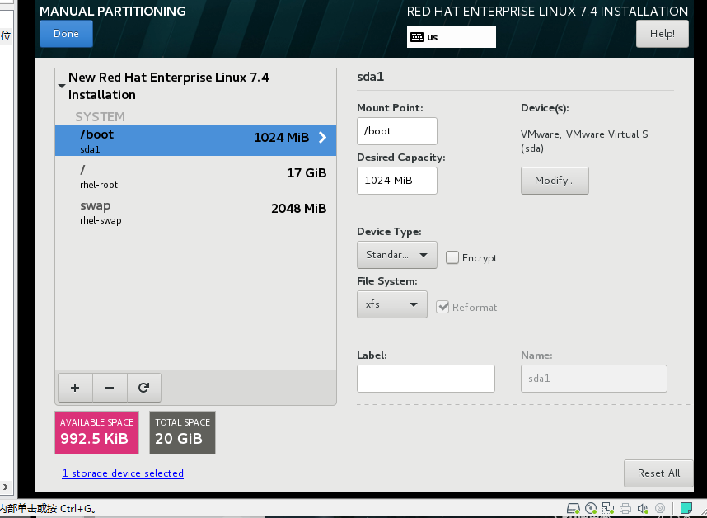The height and width of the screenshot is (518, 707).
Task: Click the left panel scroll arrow at bottom
Action: (6, 487)
